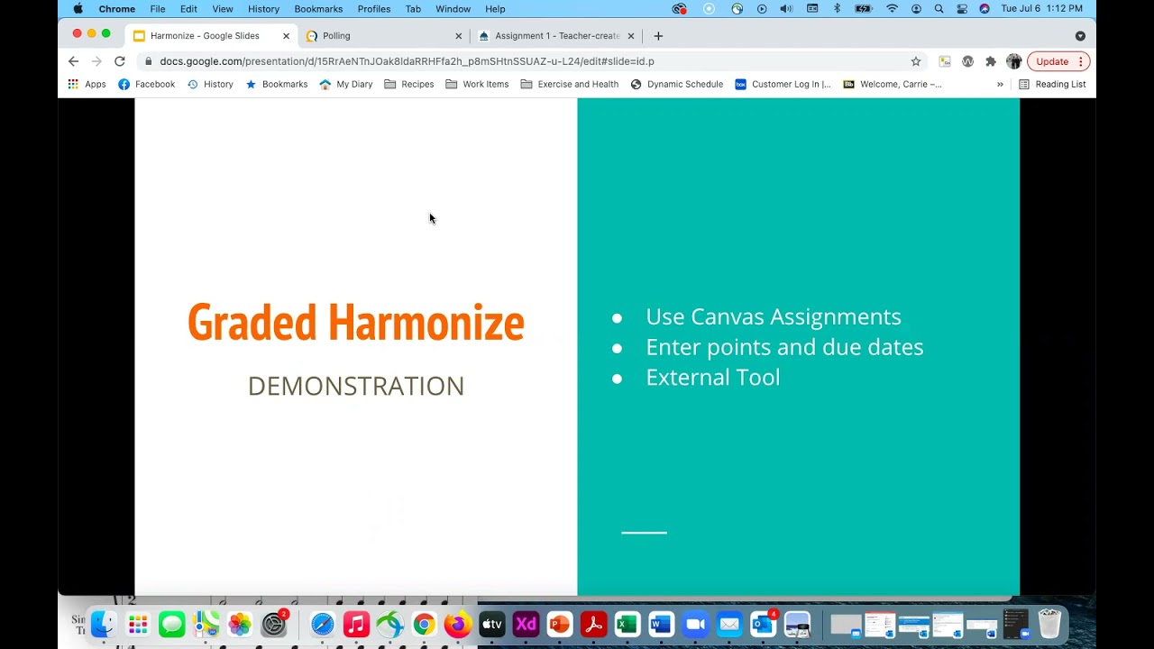1154x649 pixels.
Task: Reload the page with the refresh icon
Action: tap(119, 61)
